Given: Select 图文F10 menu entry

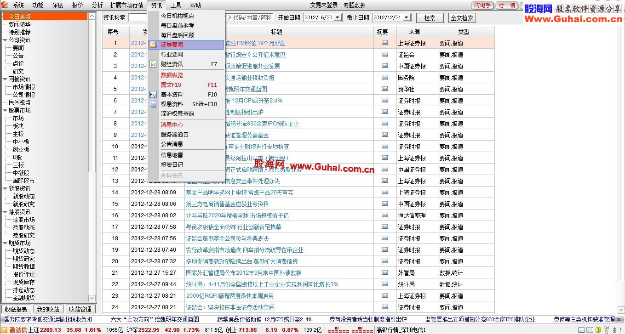Looking at the screenshot, I should click(x=171, y=85).
